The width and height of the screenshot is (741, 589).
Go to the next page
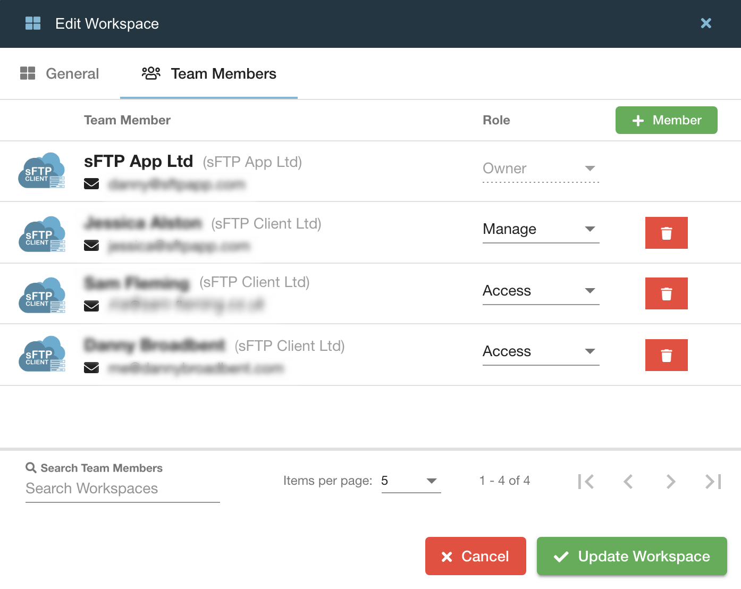click(x=671, y=482)
